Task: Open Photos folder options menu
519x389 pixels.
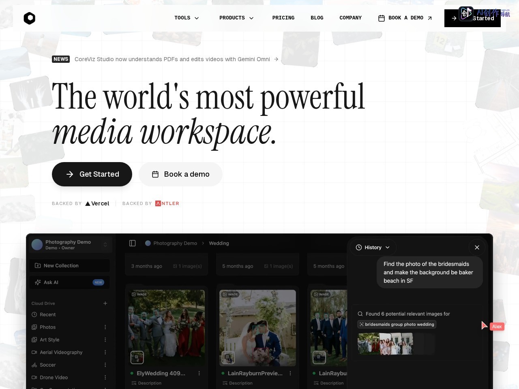Action: [105, 327]
